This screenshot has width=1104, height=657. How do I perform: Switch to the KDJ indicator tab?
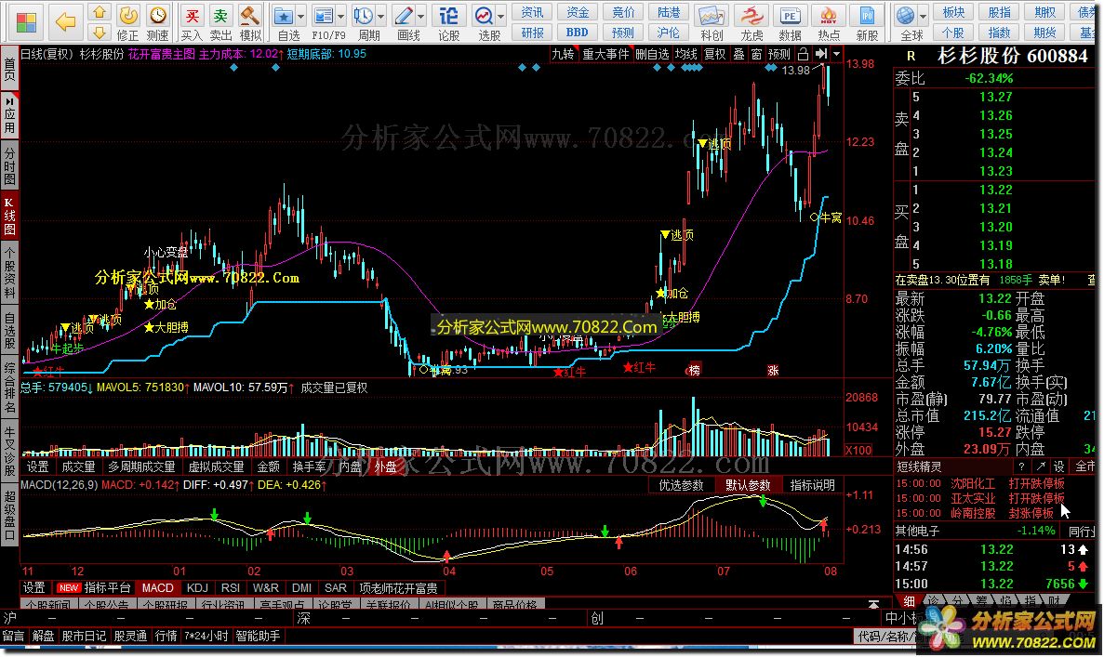pyautogui.click(x=197, y=588)
